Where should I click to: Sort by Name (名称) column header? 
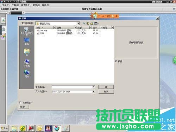(x=45, y=28)
